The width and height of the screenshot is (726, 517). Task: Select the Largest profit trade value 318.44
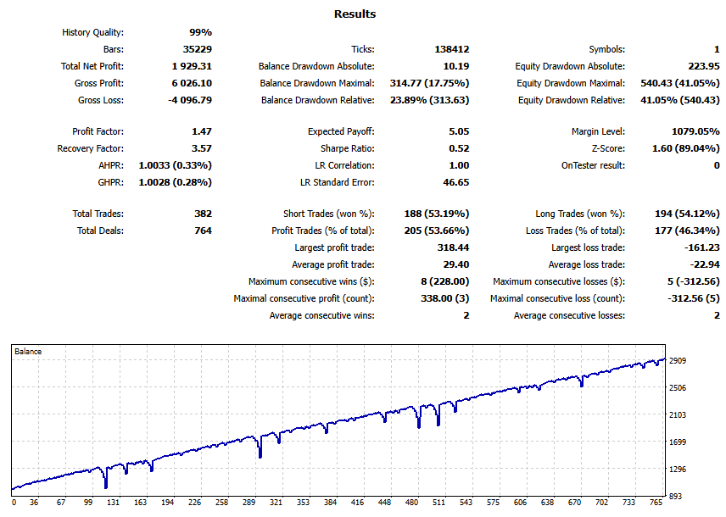pos(452,247)
